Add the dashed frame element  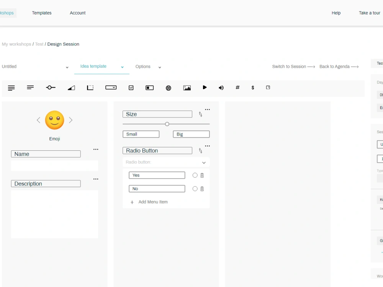pos(90,88)
